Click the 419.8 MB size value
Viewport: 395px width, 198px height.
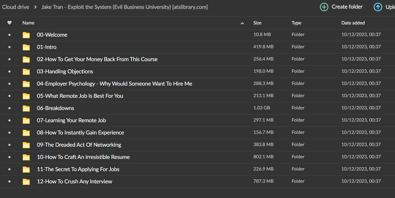(263, 47)
